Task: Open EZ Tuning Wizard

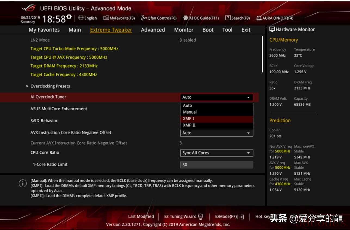Action: click(x=184, y=216)
